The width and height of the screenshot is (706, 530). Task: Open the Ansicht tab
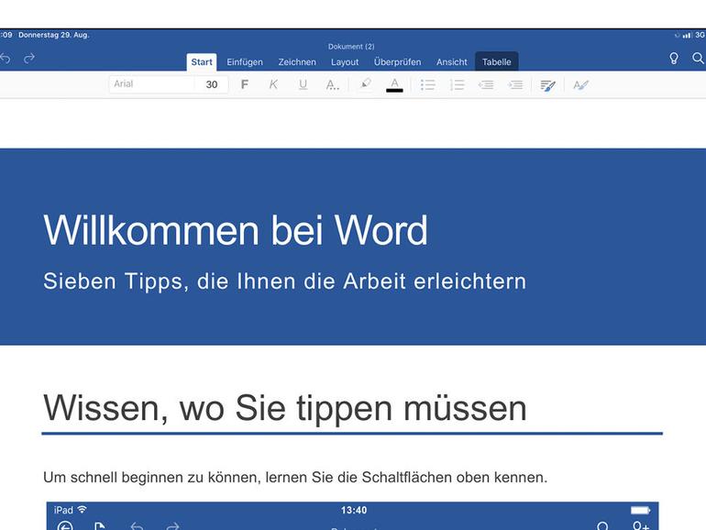452,62
